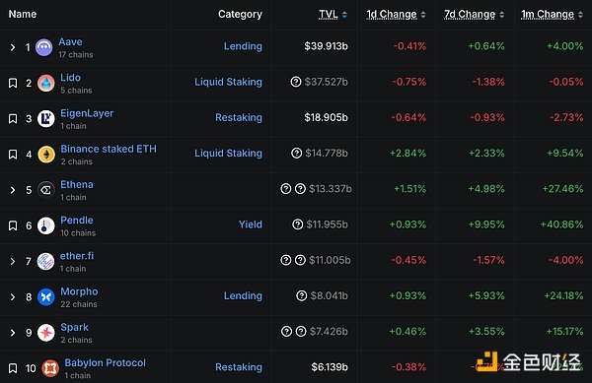Click the Pendle logo icon
The width and height of the screenshot is (592, 383).
[x=46, y=225]
